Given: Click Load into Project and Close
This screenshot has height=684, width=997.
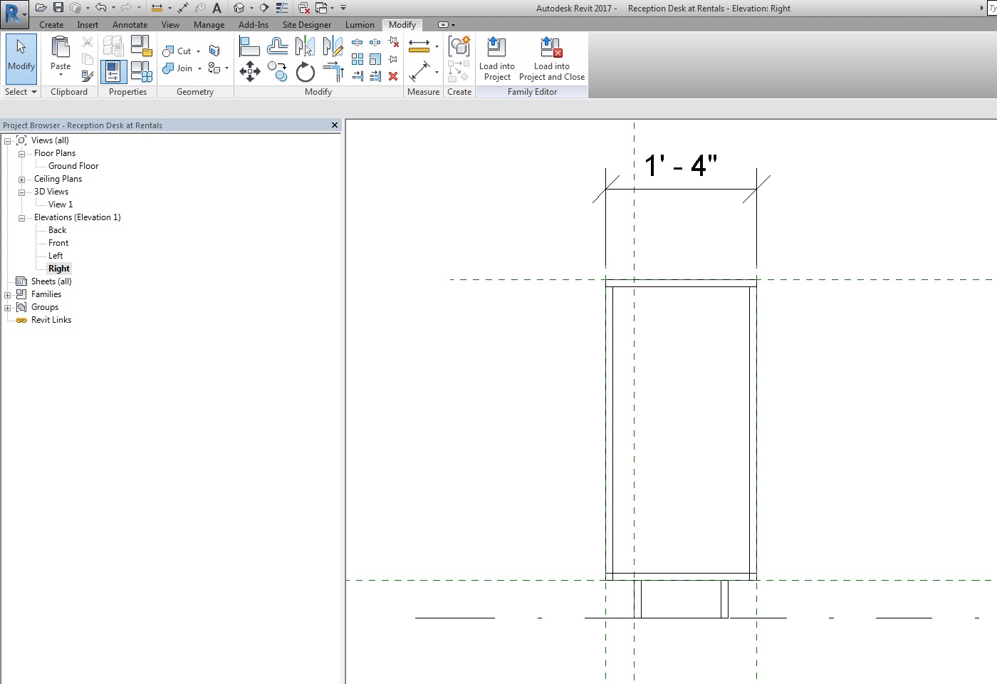Looking at the screenshot, I should [x=551, y=59].
